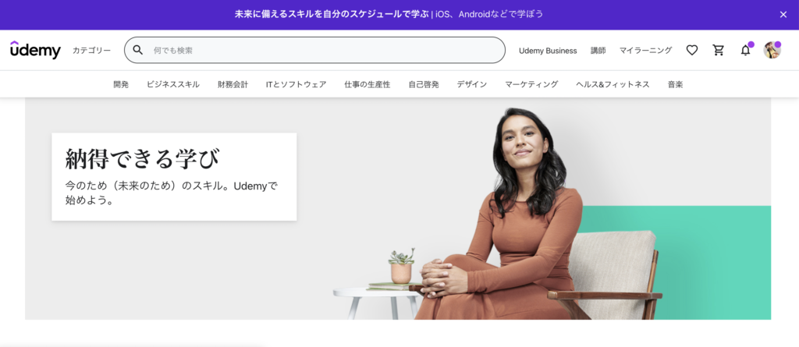Viewport: 799px width, 347px height.
Task: Click the 今のため（未来のため） subtitle text
Action: point(171,193)
